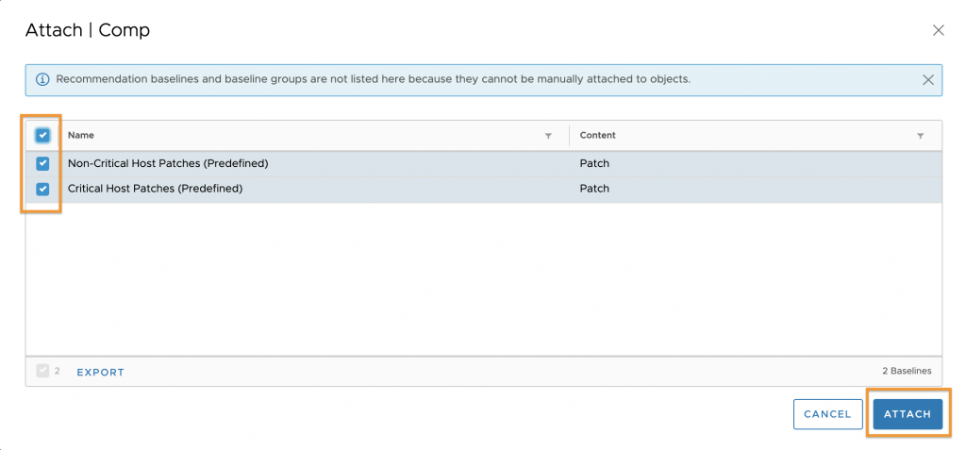Close the Attach dialog with X
This screenshot has height=450, width=966.
[939, 30]
